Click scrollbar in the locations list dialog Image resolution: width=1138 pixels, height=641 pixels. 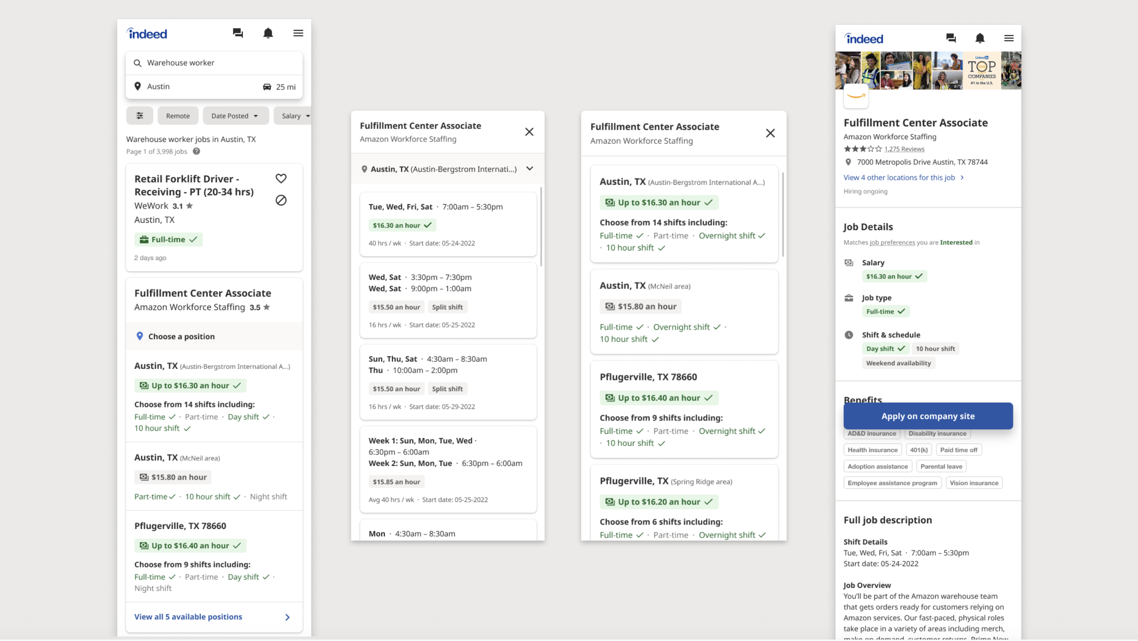click(782, 214)
